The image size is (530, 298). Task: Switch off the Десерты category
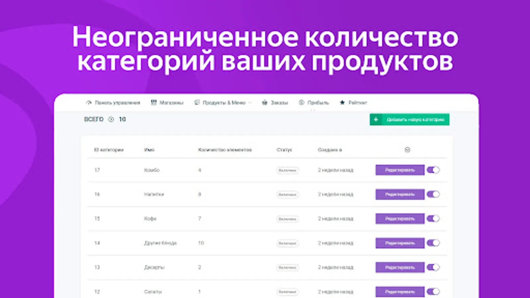point(433,267)
